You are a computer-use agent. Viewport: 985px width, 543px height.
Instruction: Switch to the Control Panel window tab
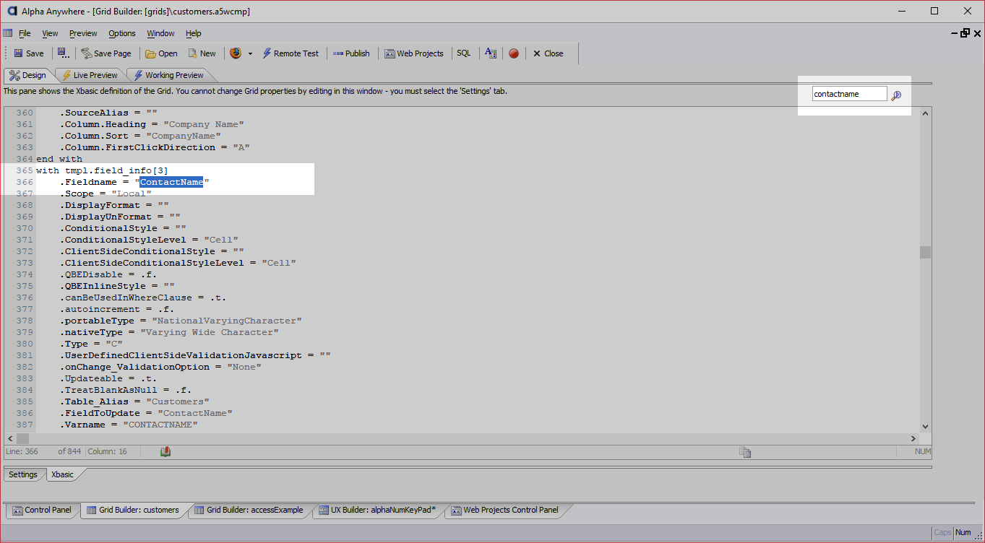pos(42,510)
